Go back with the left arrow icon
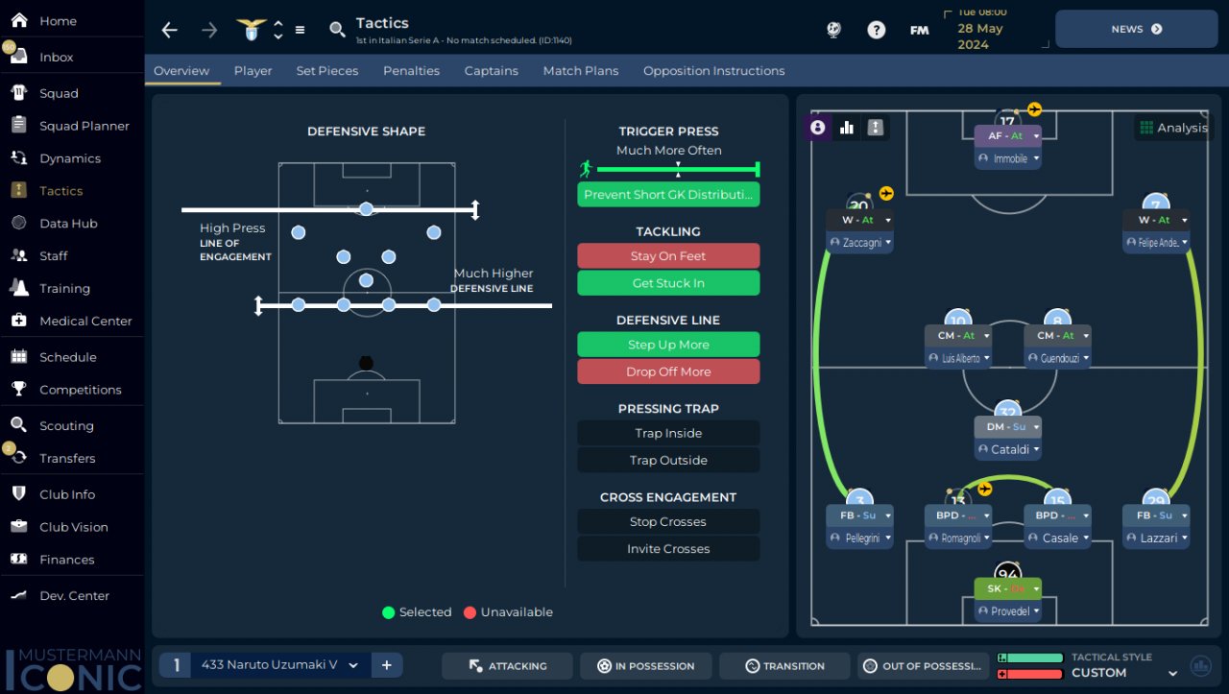The height and width of the screenshot is (694, 1229). pos(170,30)
